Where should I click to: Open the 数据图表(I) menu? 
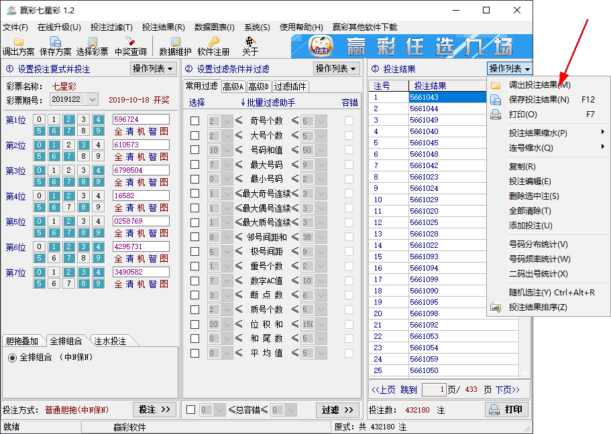click(214, 27)
